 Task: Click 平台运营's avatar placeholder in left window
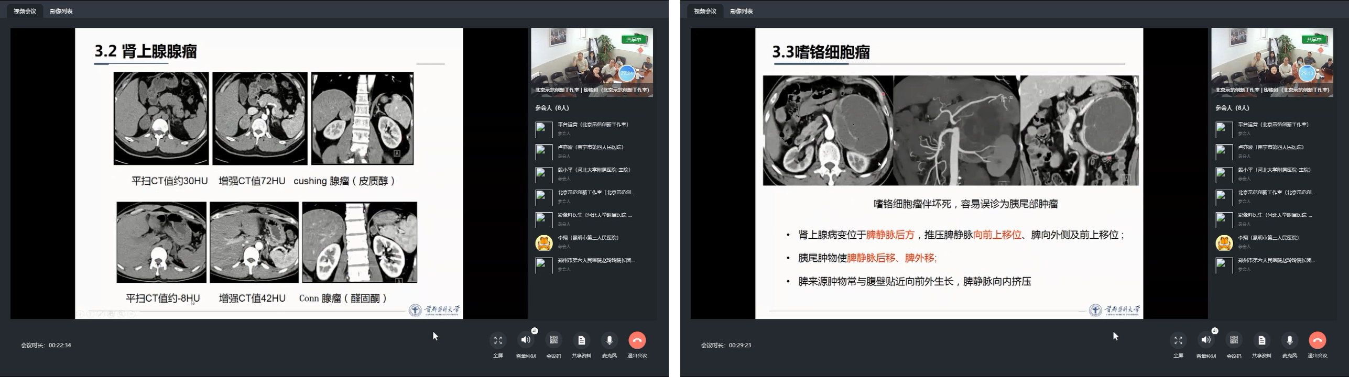pos(543,129)
